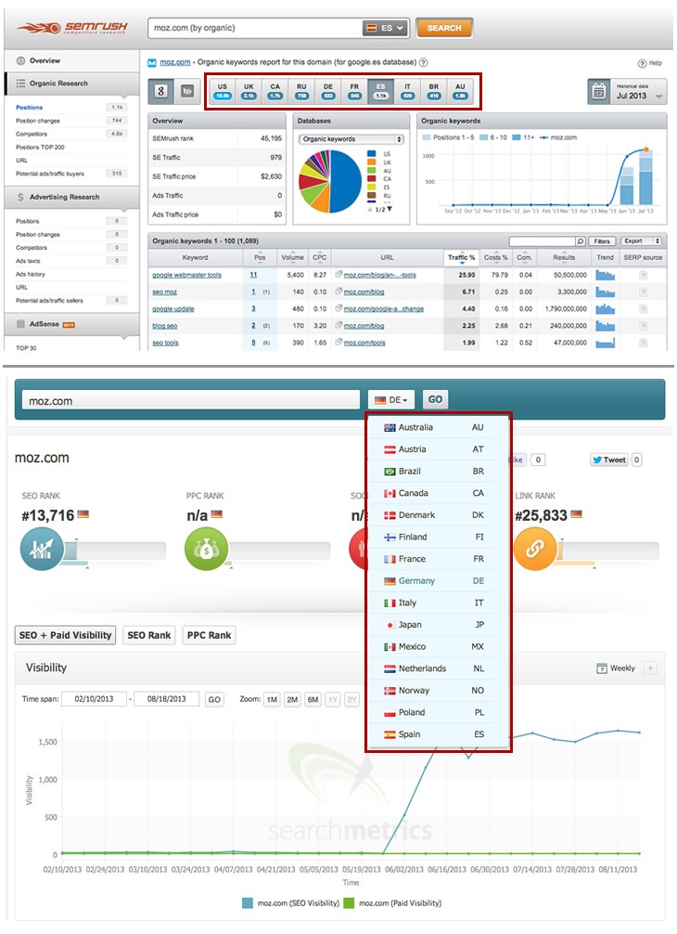Click the Google search engine icon
The height and width of the screenshot is (934, 677).
click(x=160, y=92)
